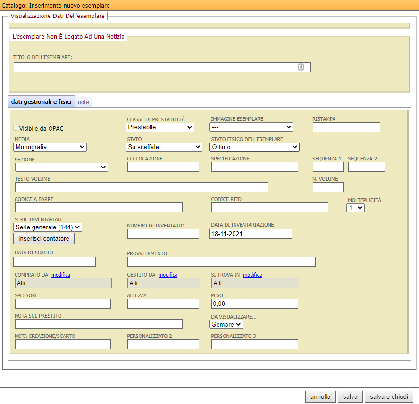Click the modifica link next to Comprato Da

(x=60, y=275)
